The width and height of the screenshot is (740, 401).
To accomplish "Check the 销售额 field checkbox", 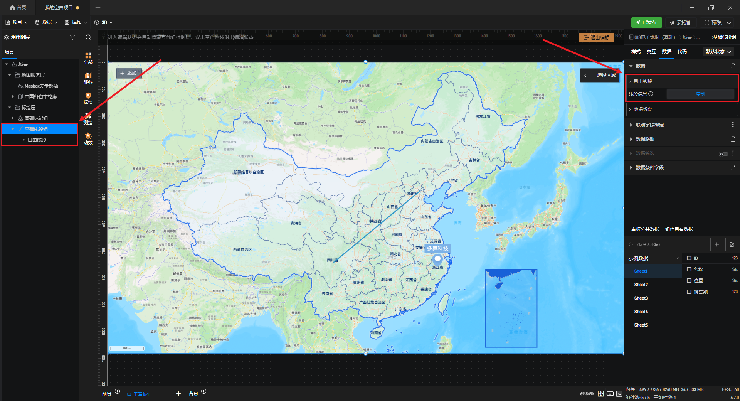I will (x=689, y=292).
